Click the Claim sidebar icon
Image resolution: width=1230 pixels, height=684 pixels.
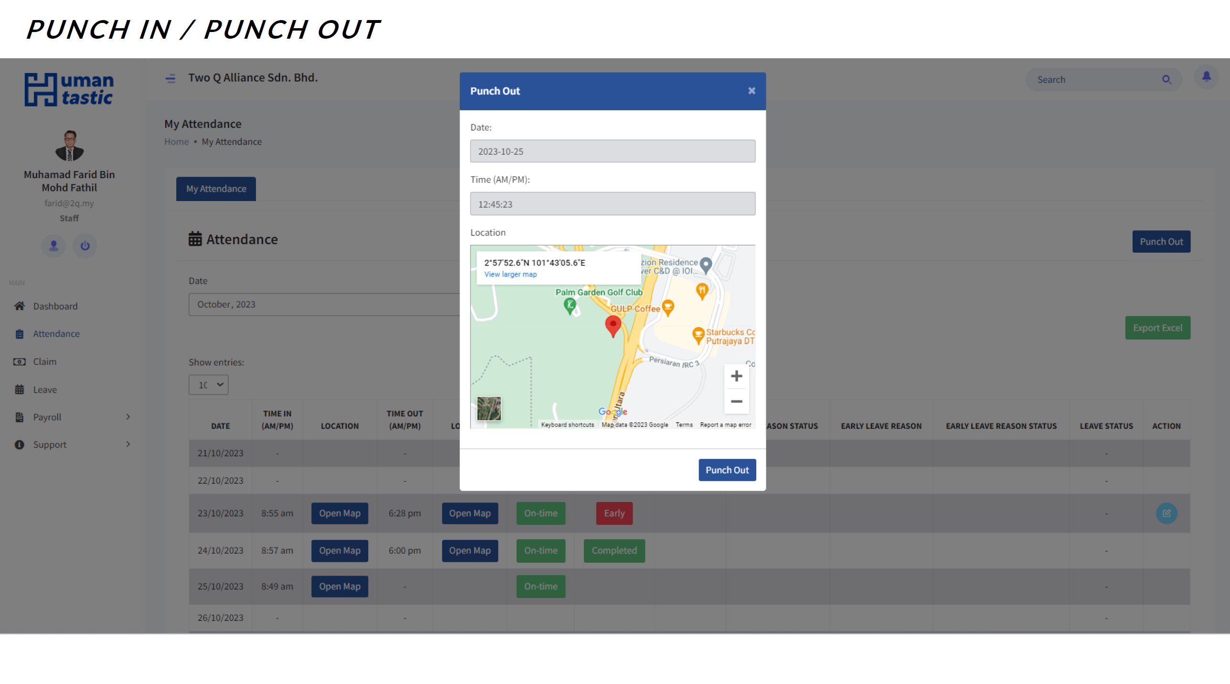tap(20, 362)
